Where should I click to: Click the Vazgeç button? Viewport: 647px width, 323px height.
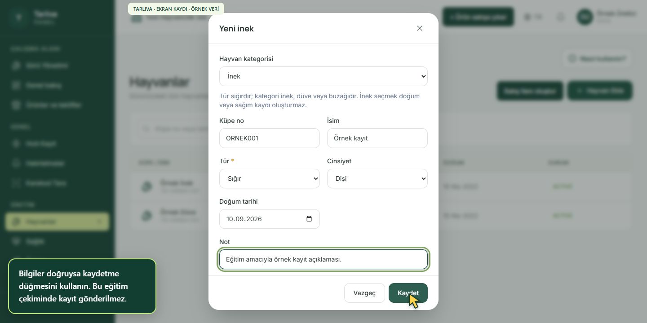point(364,293)
